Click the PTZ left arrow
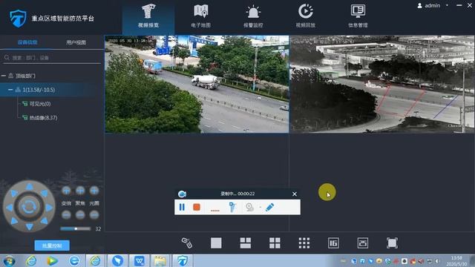This screenshot has width=475, height=267. point(10,208)
